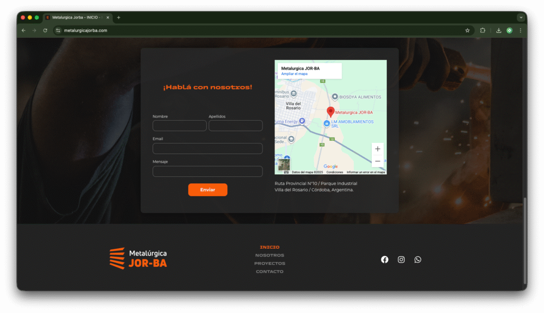Click the red Metalurgica JOR-BA map pin

pyautogui.click(x=330, y=112)
